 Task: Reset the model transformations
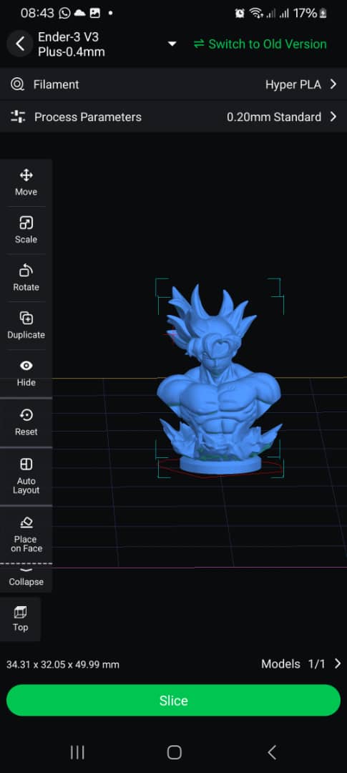(26, 422)
